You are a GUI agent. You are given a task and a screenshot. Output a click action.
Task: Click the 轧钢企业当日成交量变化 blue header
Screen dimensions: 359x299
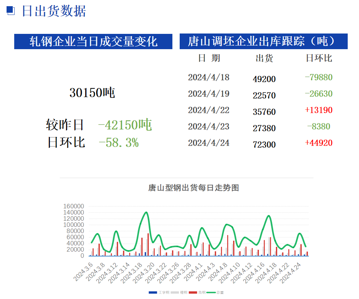pyautogui.click(x=93, y=42)
